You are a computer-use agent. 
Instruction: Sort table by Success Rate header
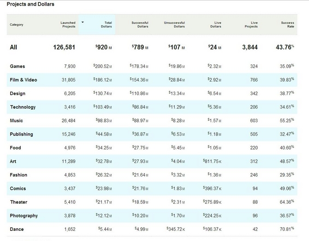(x=287, y=24)
